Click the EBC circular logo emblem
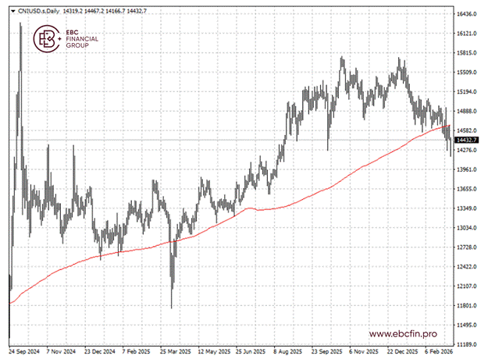This screenshot has height=363, width=488. [47, 38]
